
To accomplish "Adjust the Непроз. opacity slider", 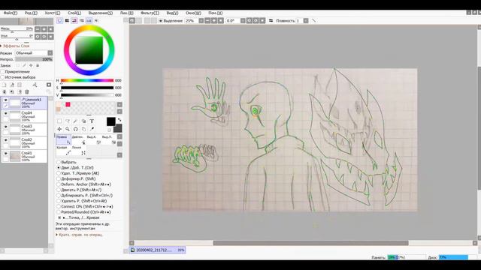I will (34, 59).
